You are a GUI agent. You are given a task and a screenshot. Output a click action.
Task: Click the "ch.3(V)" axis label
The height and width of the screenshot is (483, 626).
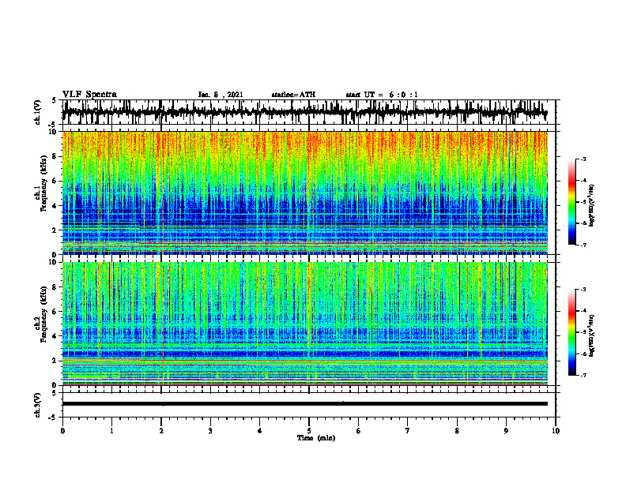(x=38, y=405)
